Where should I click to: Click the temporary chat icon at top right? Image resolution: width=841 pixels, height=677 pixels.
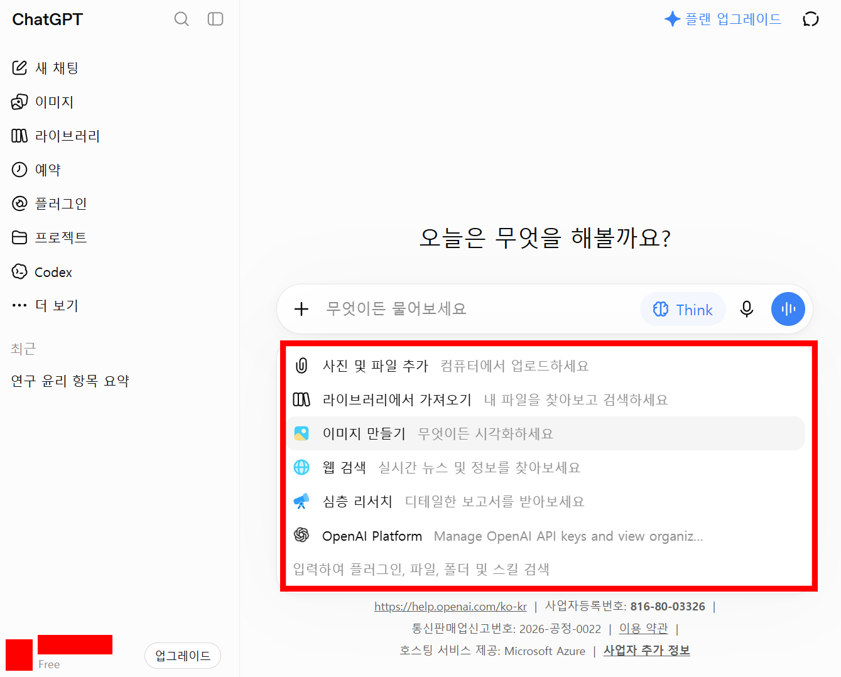tap(811, 19)
